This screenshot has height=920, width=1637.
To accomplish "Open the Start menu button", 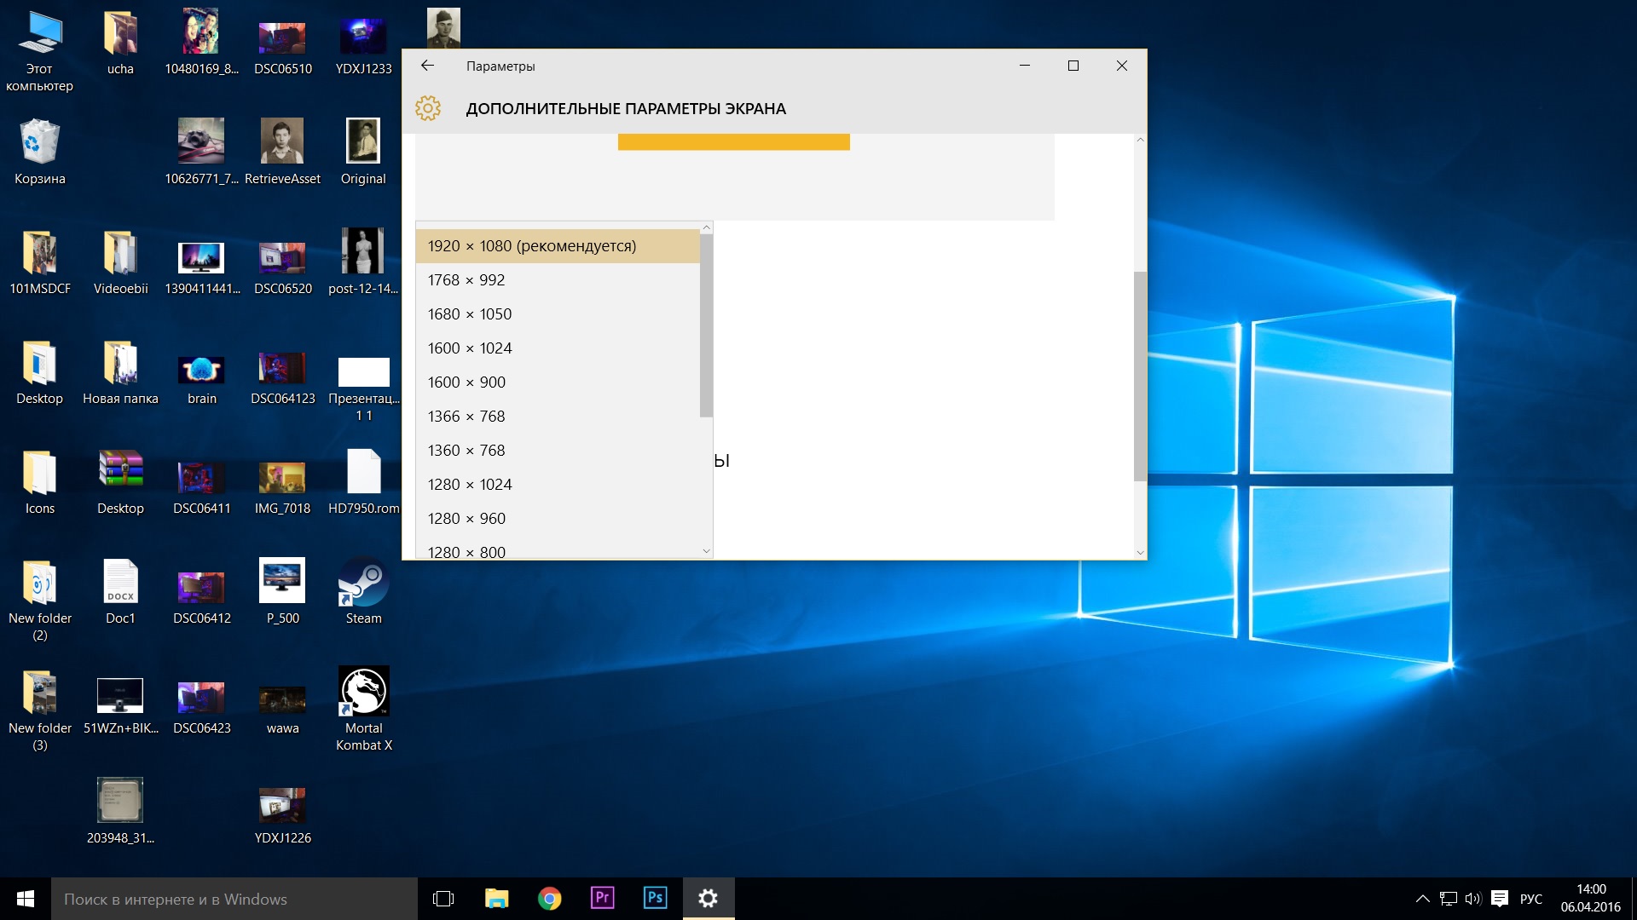I will pos(26,899).
